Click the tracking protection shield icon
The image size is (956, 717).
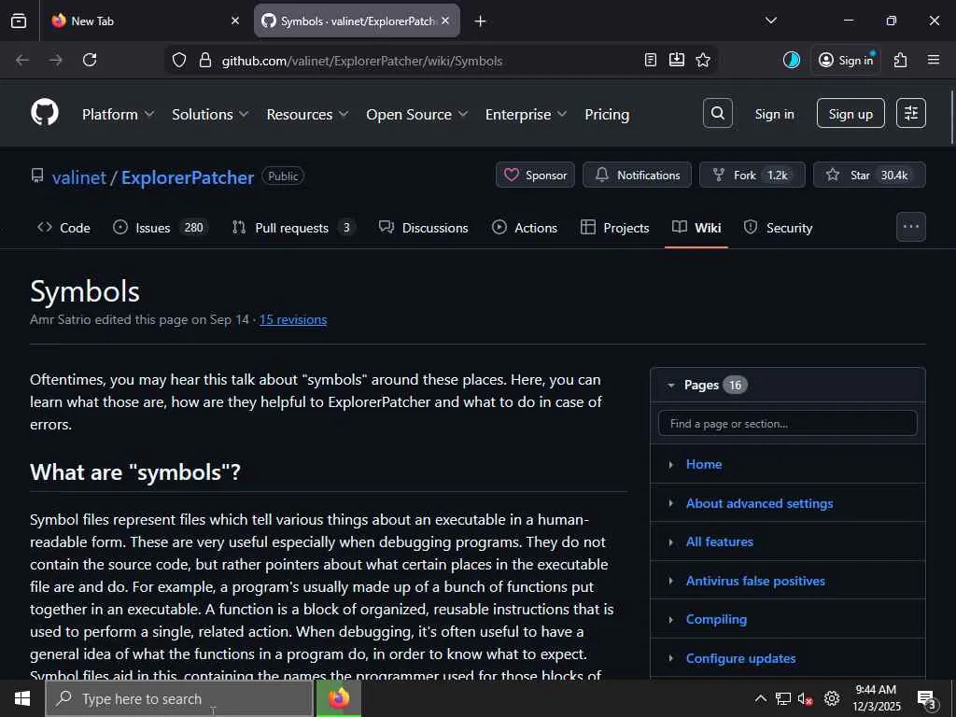[178, 61]
